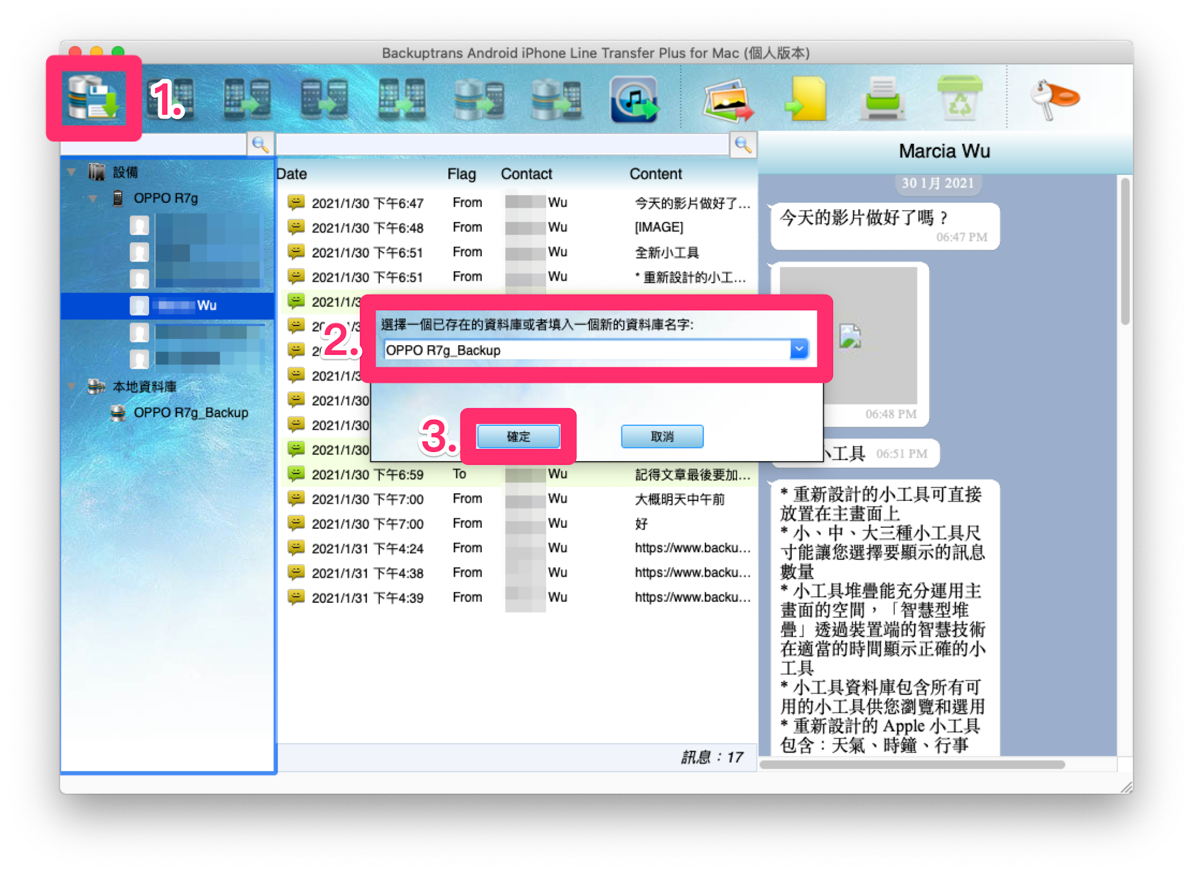Click the database name field OPPO R7g_Backup
This screenshot has width=1193, height=873.
tap(587, 349)
